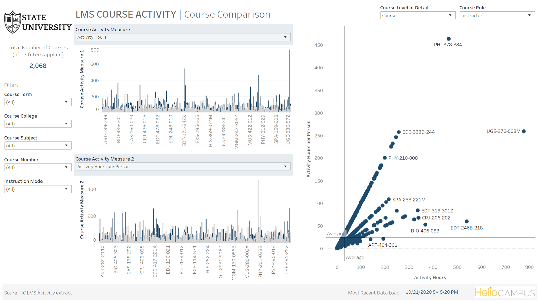Open the Course Subject dropdown
This screenshot has width=540, height=302.
coord(38,146)
